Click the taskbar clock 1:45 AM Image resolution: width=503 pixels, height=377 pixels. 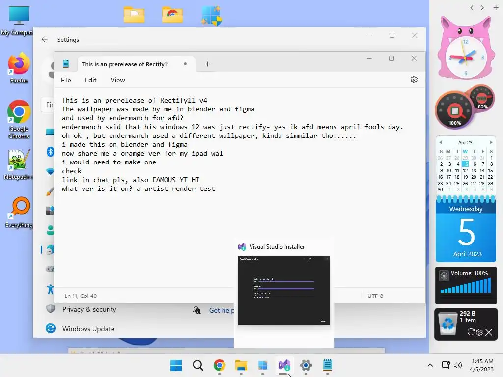tap(482, 361)
